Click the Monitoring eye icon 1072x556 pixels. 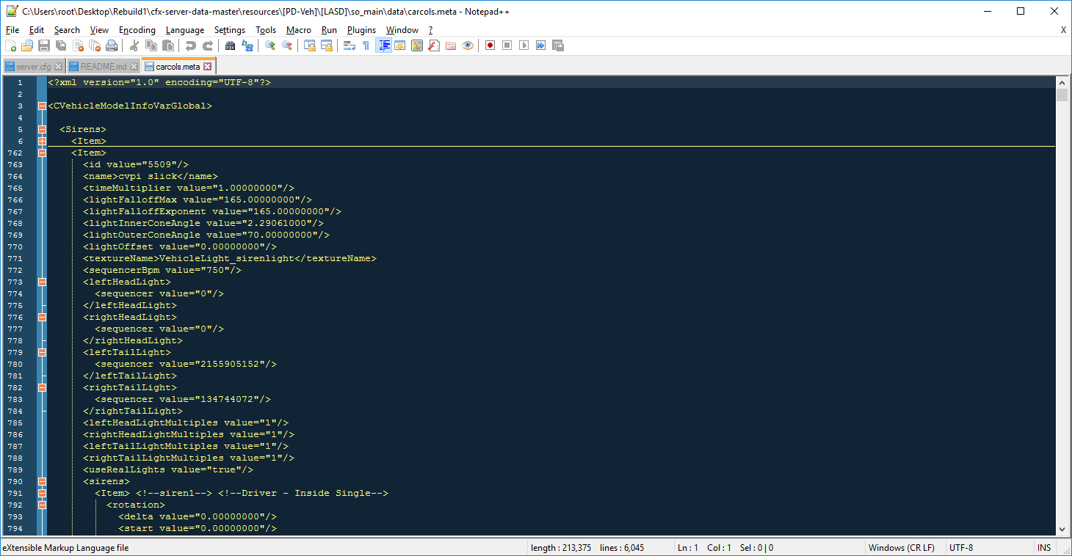pyautogui.click(x=468, y=45)
